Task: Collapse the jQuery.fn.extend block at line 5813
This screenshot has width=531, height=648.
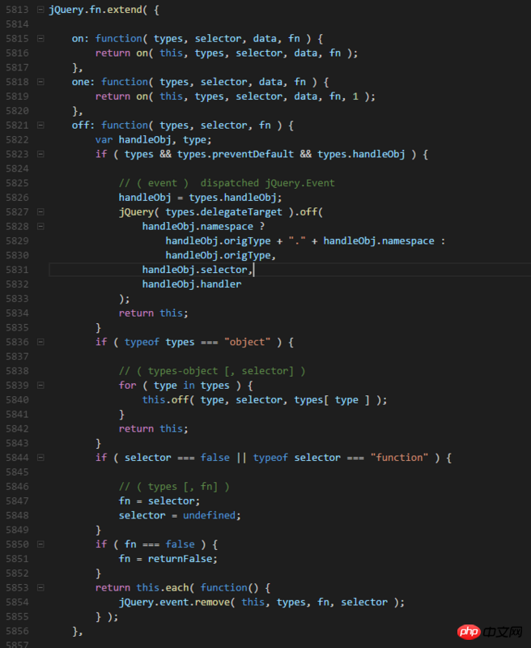Action: 40,10
